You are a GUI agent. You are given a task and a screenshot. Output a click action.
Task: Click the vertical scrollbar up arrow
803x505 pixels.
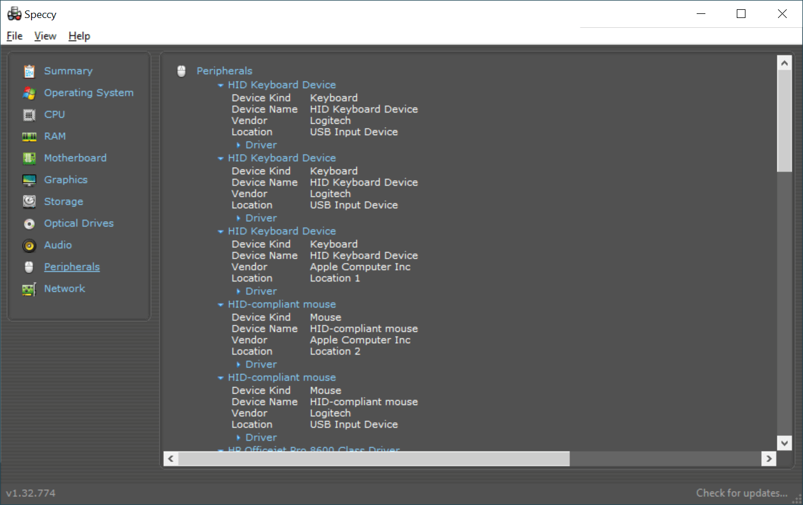pos(784,63)
